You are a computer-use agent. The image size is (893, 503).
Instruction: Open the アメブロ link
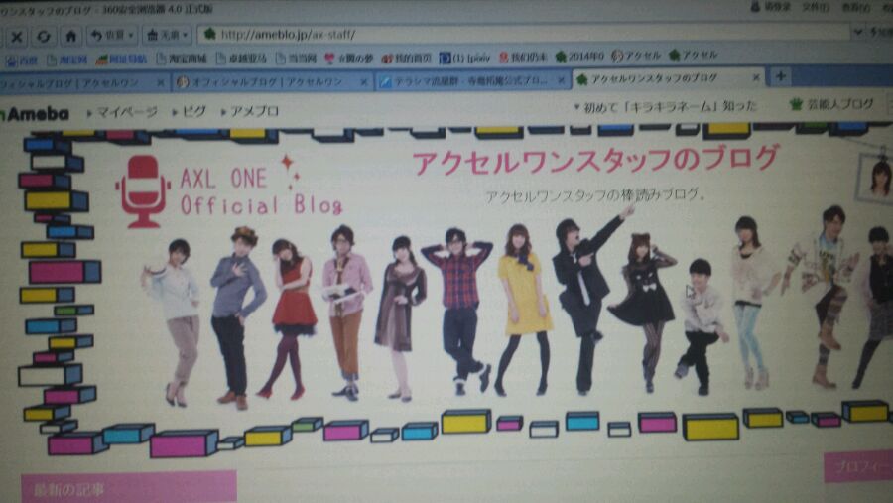coord(251,111)
